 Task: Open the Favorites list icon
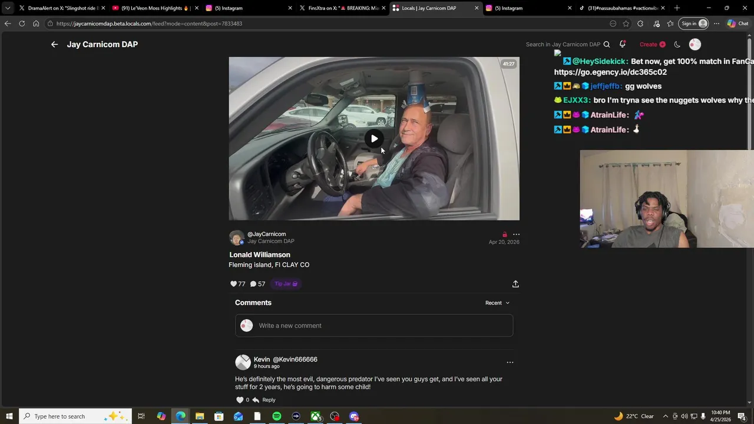point(670,24)
